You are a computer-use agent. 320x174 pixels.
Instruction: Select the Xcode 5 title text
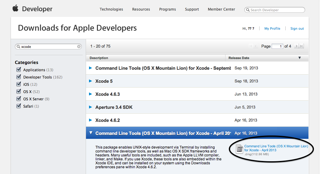pos(104,81)
